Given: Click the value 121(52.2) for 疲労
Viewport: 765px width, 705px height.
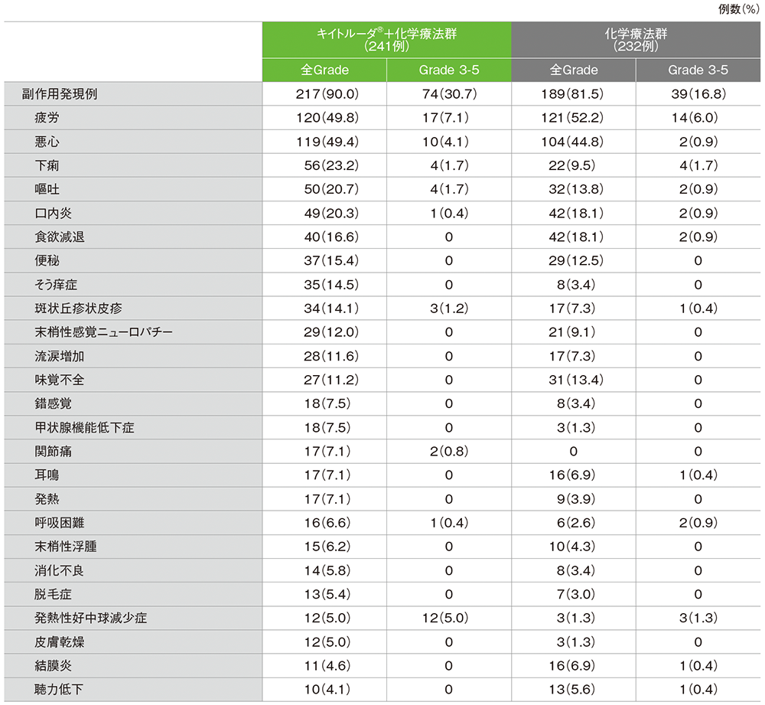Looking at the screenshot, I should coord(572,117).
